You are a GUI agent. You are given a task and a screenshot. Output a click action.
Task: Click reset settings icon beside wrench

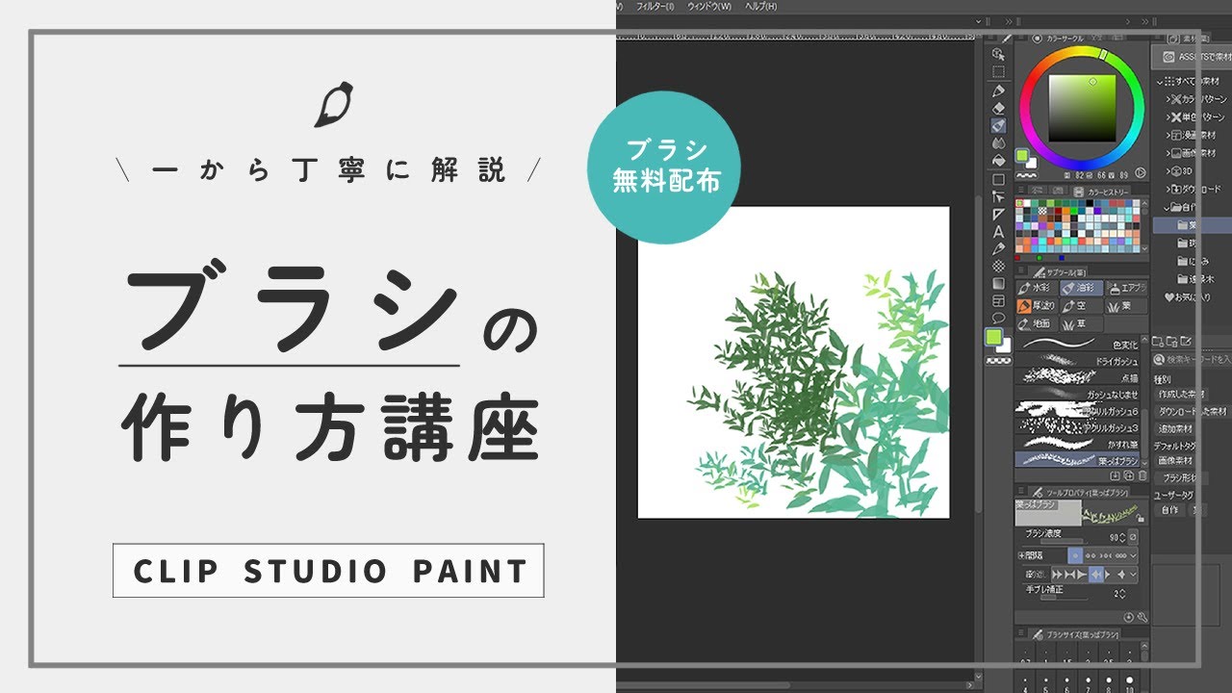click(1129, 617)
